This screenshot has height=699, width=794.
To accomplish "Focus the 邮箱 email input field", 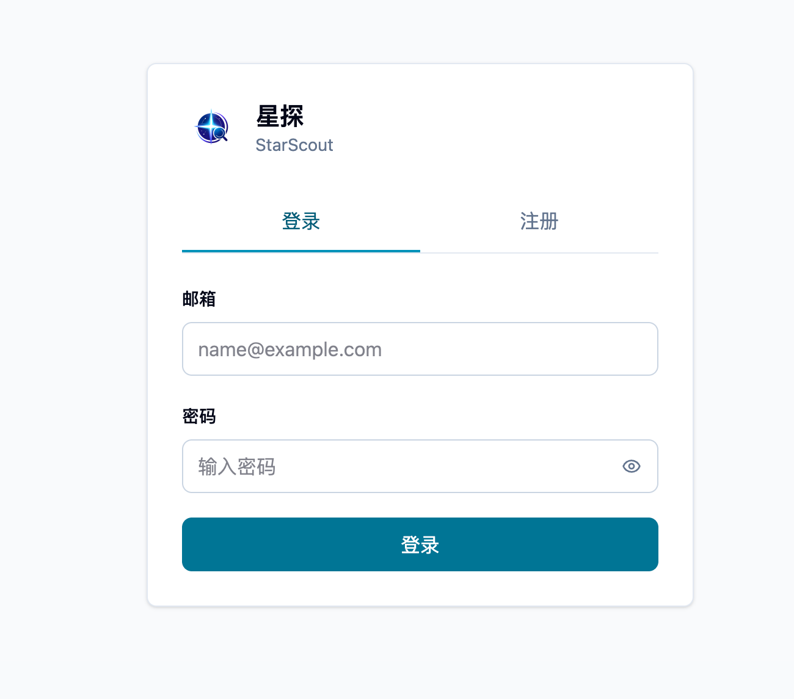I will tap(420, 349).
